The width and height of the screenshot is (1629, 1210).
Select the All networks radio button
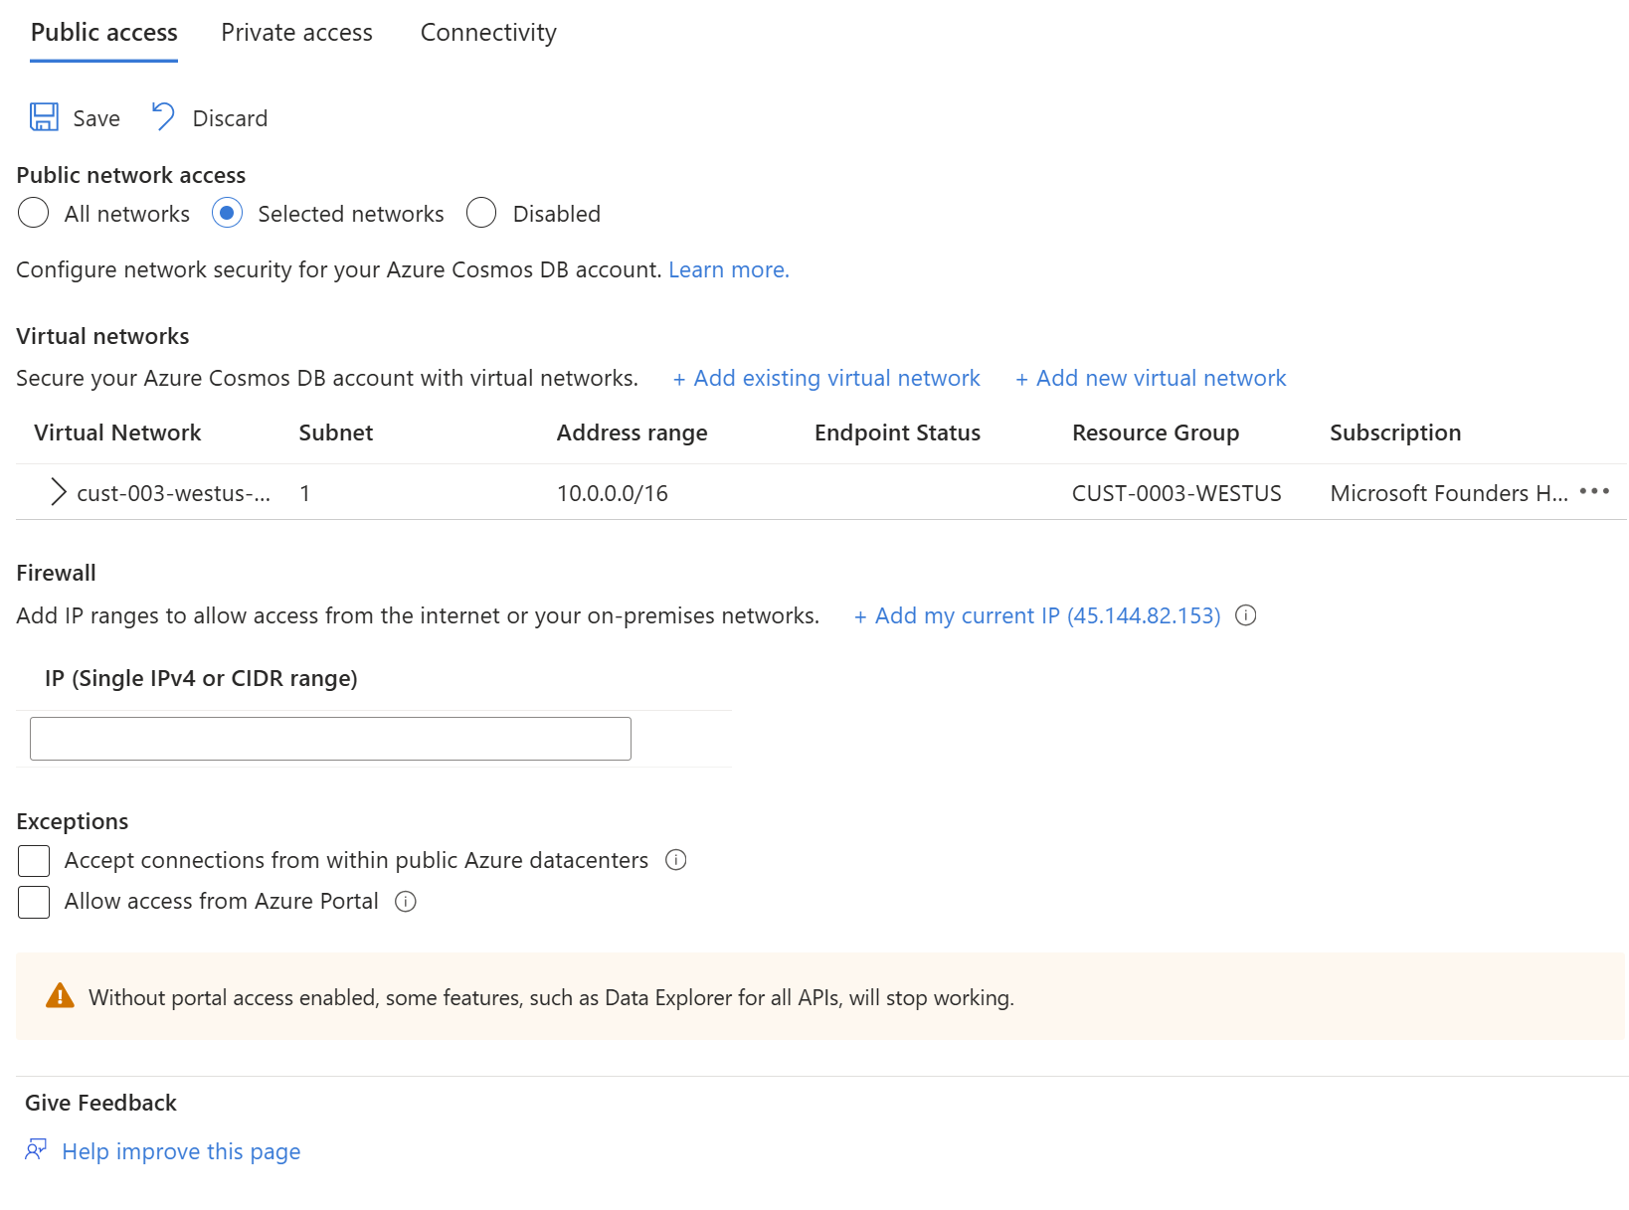34,213
